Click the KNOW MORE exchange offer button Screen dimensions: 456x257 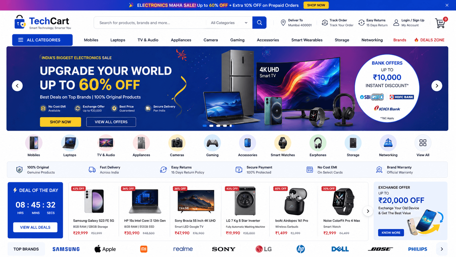(391, 233)
